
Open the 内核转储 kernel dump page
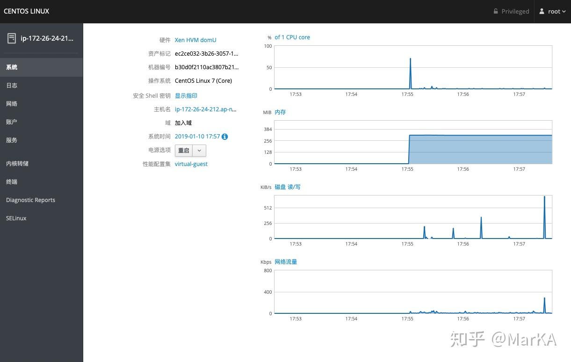[41, 164]
